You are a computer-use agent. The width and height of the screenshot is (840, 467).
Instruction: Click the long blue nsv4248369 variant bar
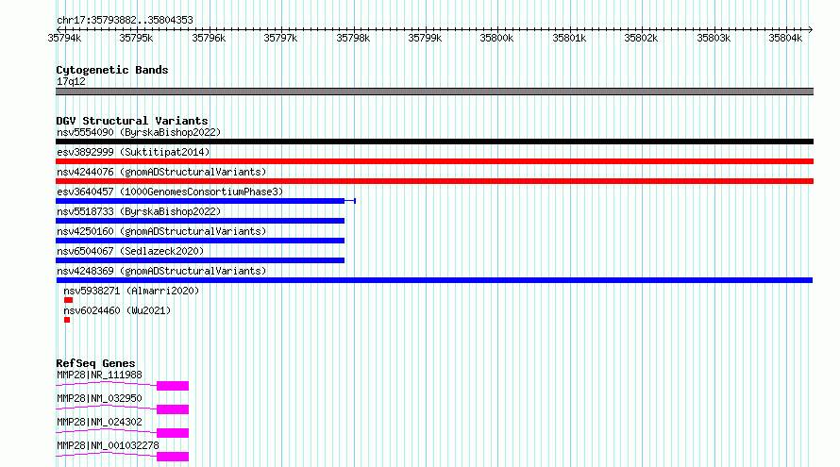click(x=434, y=280)
